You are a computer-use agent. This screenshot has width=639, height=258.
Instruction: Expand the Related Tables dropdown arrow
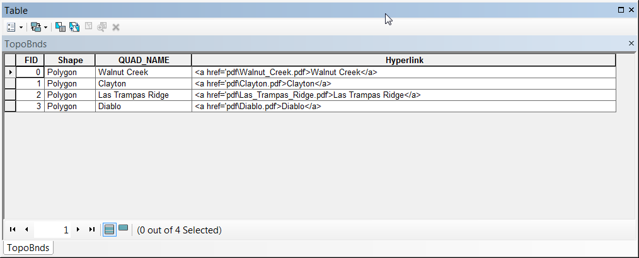pyautogui.click(x=45, y=28)
